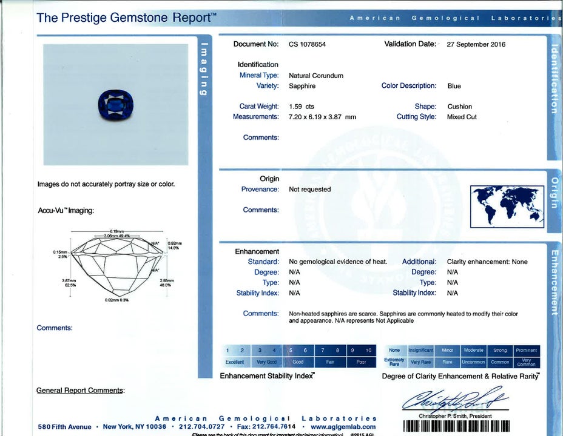The image size is (563, 436).
Task: Click the validation date 27 September 2016
Action: (x=476, y=44)
